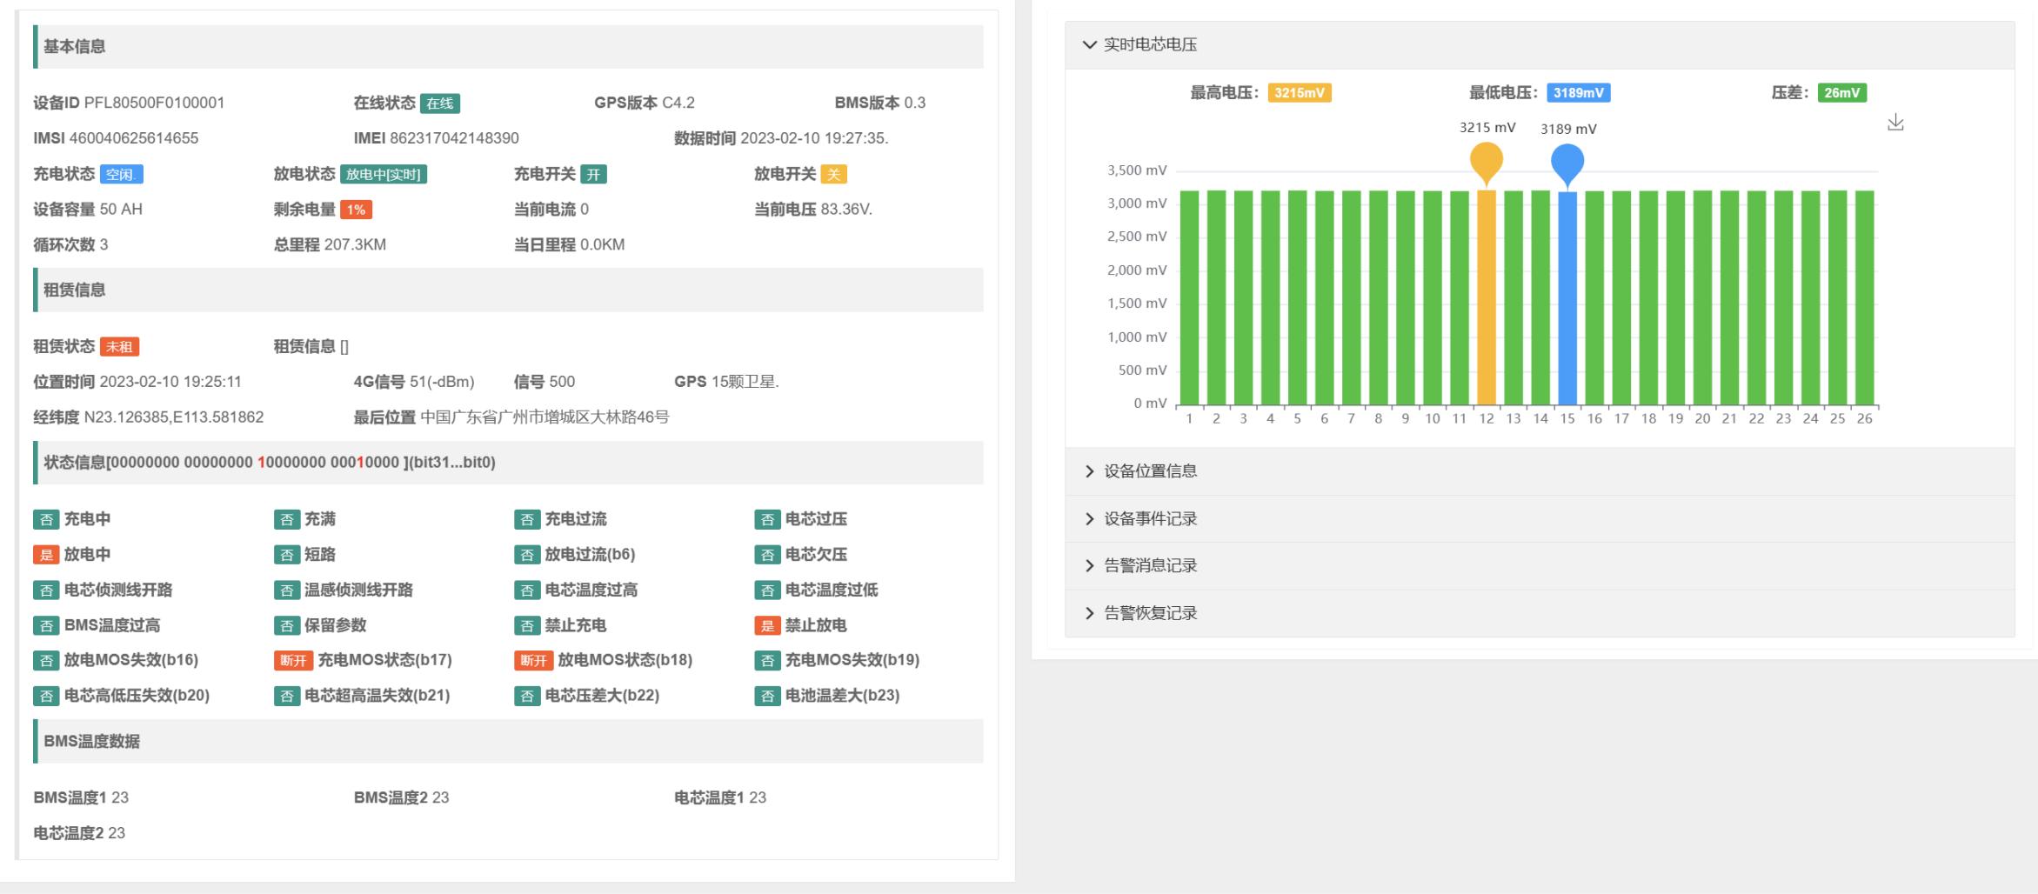
Task: Click the 否 flag beside 电芯超高温失效(b21)
Action: 287,696
